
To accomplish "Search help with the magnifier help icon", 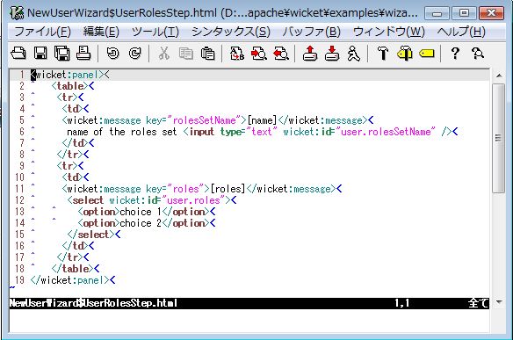I will [477, 54].
